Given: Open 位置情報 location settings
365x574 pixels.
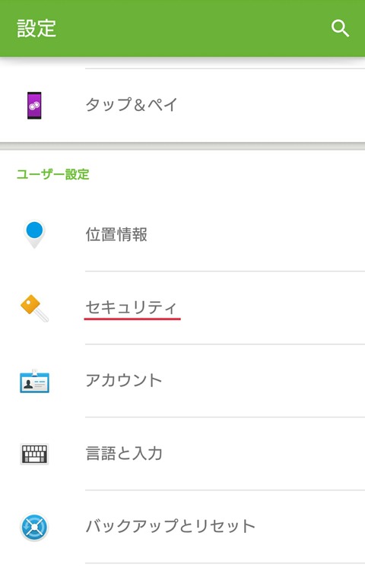Looking at the screenshot, I should pyautogui.click(x=182, y=235).
